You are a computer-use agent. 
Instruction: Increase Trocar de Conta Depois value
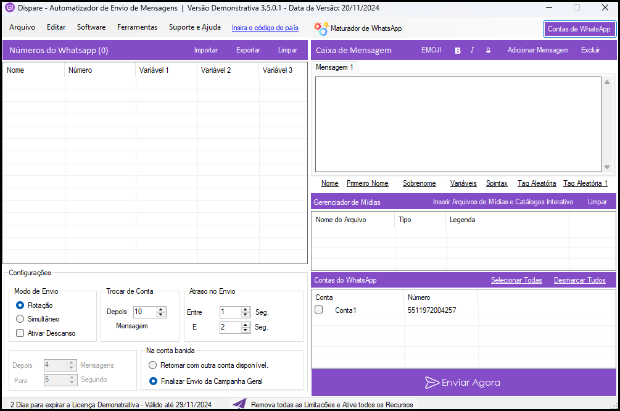coord(161,309)
